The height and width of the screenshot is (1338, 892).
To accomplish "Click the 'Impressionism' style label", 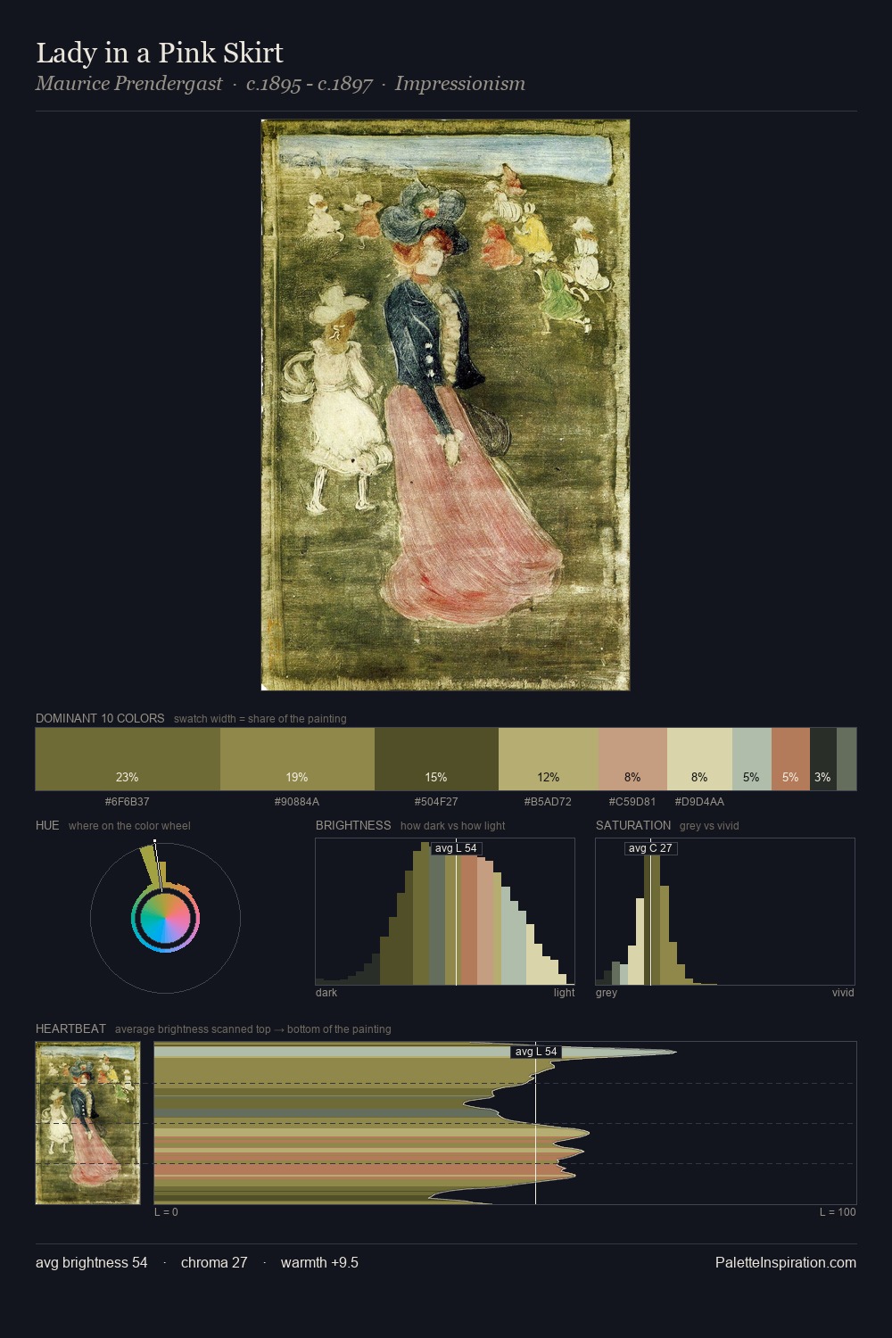I will point(460,84).
